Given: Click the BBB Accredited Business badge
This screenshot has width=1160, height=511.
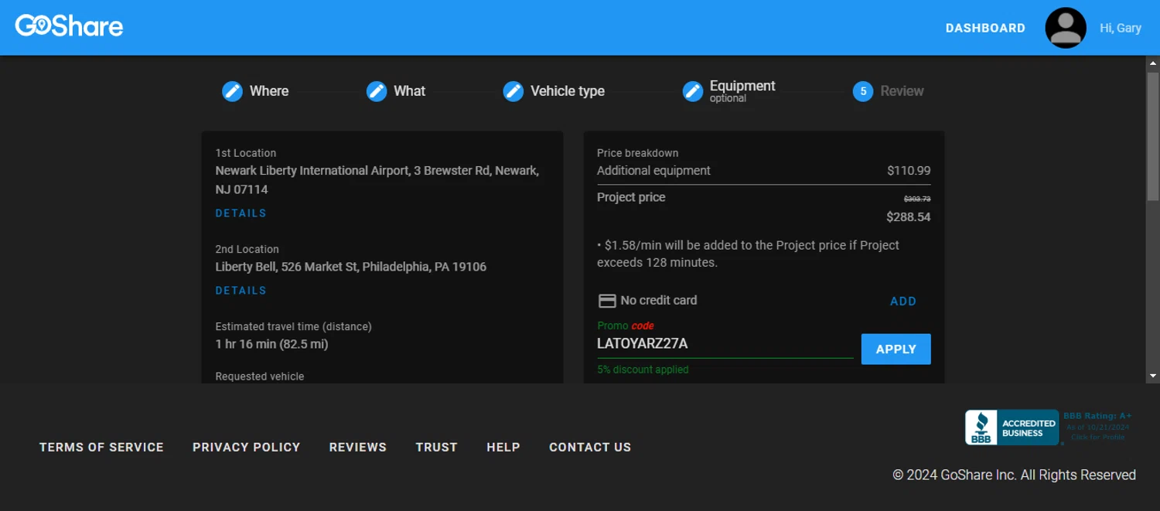Looking at the screenshot, I should [1012, 428].
